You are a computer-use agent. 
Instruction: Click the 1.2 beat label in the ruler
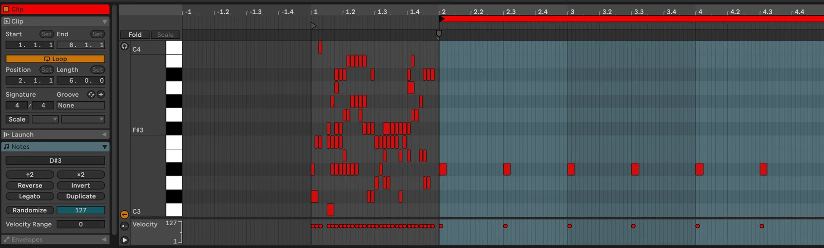coord(350,11)
